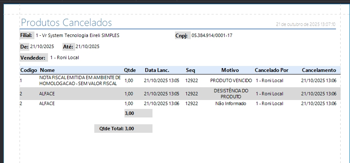Viewport: 350px width, 163px height.
Task: Click the 'Cancelado Por' column header
Action: (x=272, y=70)
